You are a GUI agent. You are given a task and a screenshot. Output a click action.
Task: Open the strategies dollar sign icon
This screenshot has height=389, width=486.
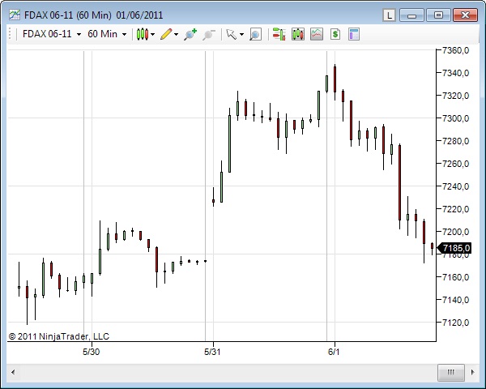click(335, 34)
